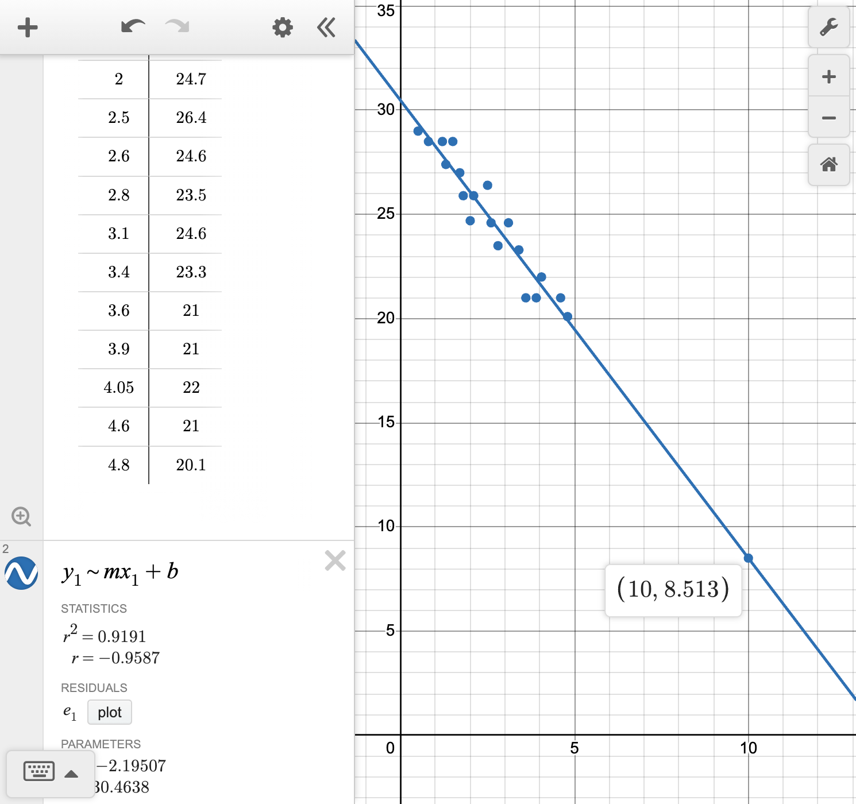Click the regression formula y1 ~ mx1 + b
Image resolution: width=856 pixels, height=804 pixels.
click(121, 571)
